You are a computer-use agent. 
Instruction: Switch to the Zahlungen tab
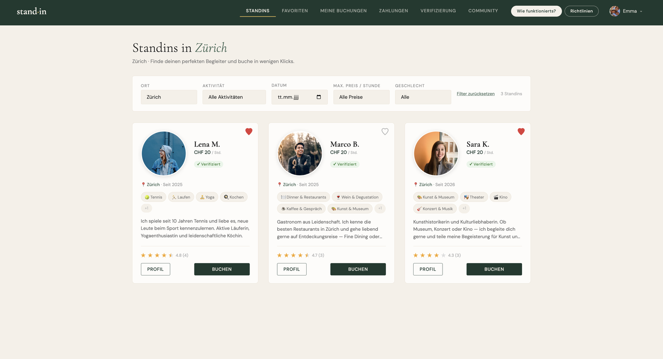click(394, 11)
